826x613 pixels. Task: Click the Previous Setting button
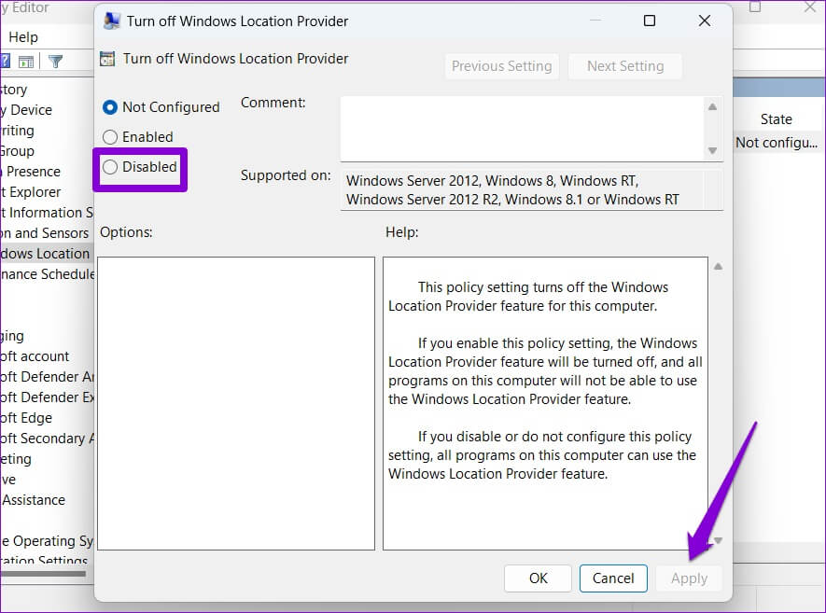pos(501,66)
